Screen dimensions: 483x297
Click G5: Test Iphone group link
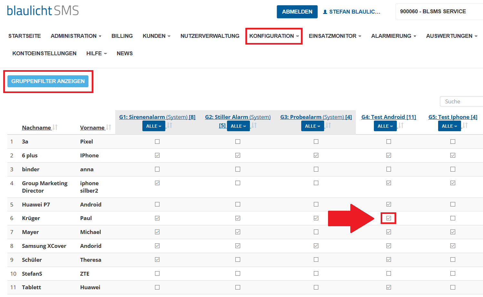point(453,117)
